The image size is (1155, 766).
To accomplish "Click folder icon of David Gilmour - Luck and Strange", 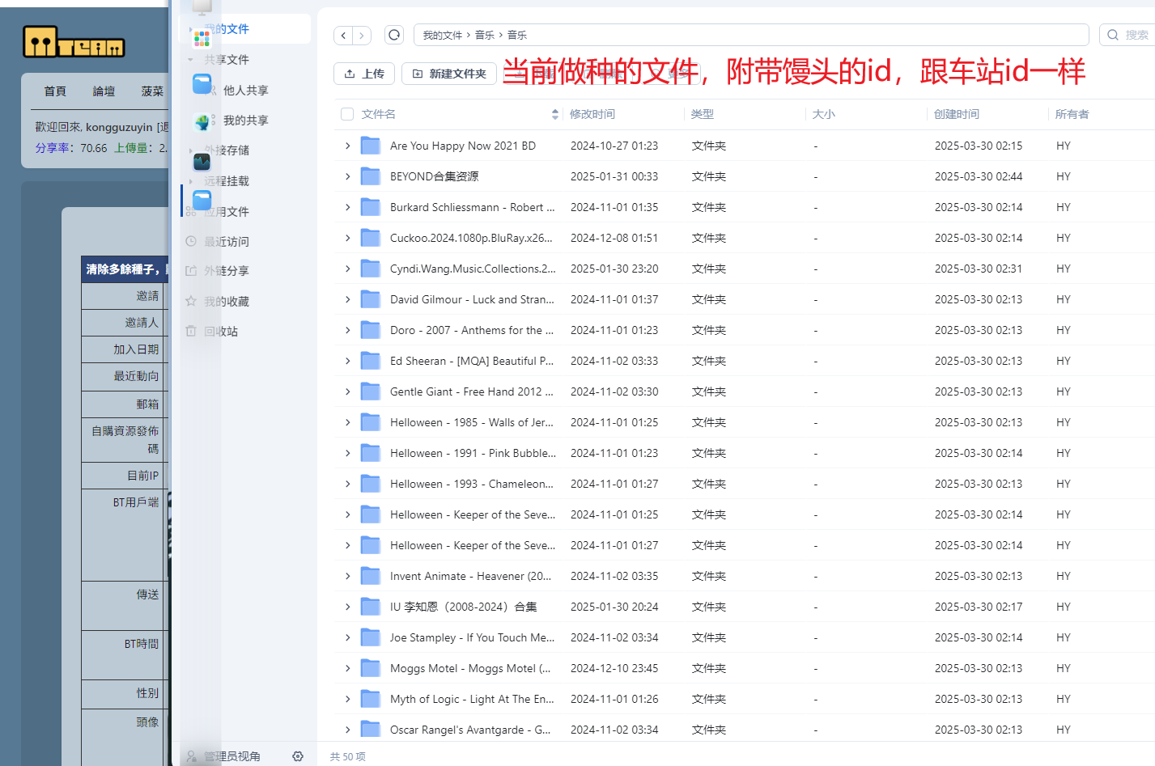I will pyautogui.click(x=371, y=299).
